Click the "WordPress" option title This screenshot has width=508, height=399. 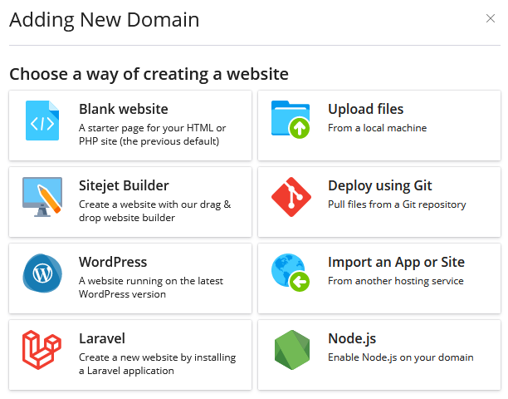coord(113,262)
